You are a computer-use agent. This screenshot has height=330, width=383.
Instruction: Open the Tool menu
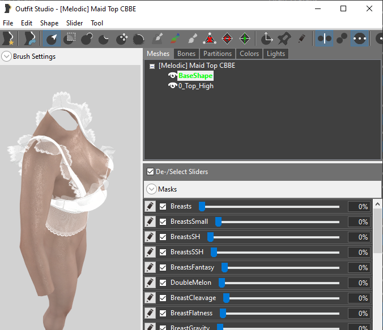(97, 23)
